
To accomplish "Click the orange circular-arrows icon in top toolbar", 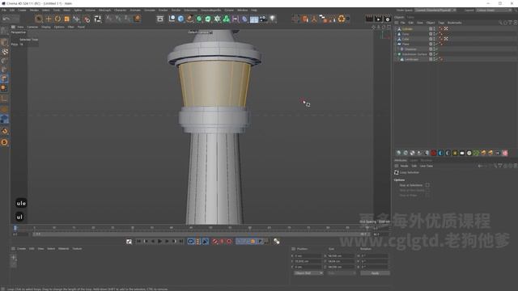I will 342,19.
